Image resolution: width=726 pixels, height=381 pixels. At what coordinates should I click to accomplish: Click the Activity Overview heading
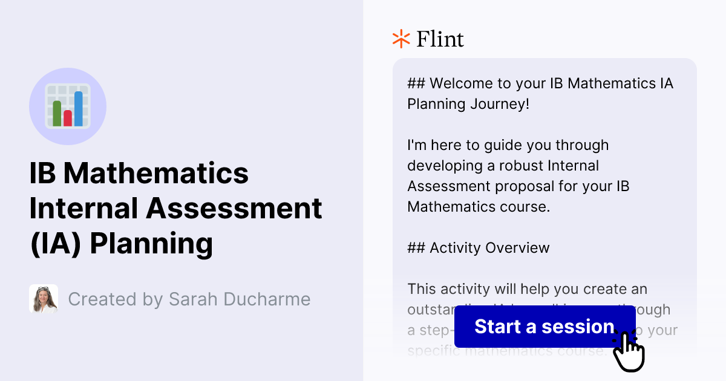point(477,247)
